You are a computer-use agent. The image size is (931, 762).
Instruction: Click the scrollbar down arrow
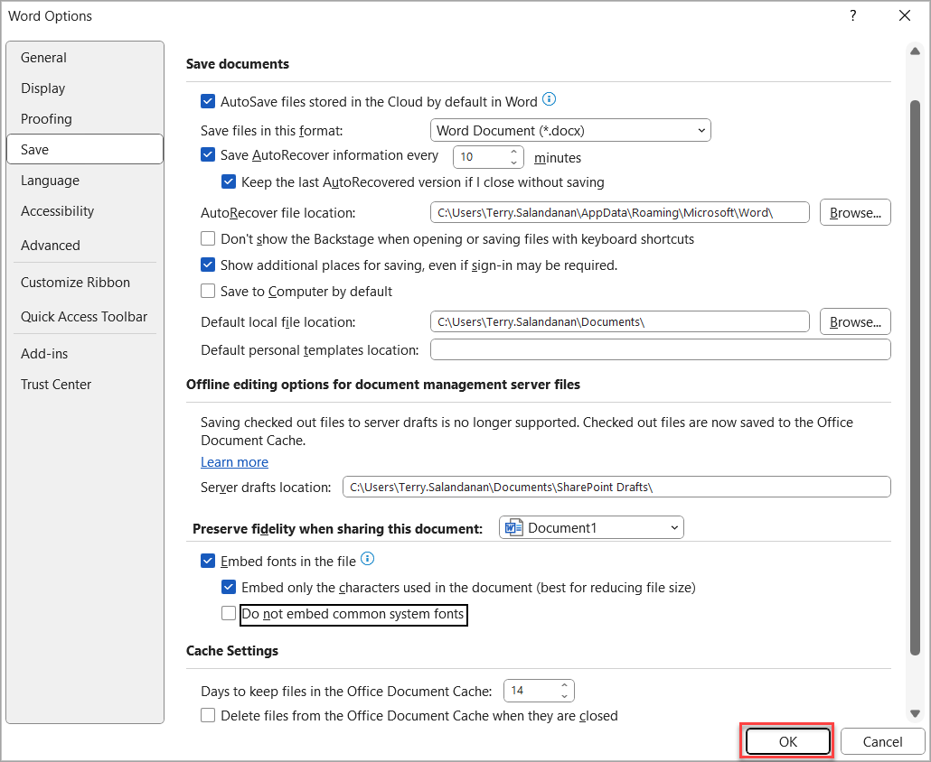tap(915, 713)
